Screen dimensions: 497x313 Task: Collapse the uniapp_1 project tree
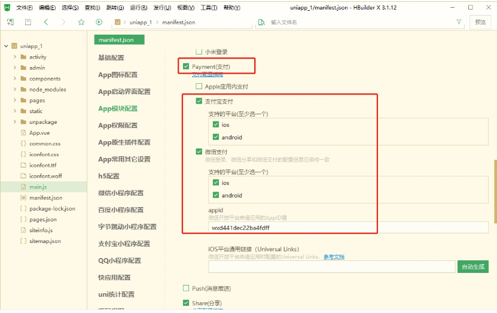[6, 46]
